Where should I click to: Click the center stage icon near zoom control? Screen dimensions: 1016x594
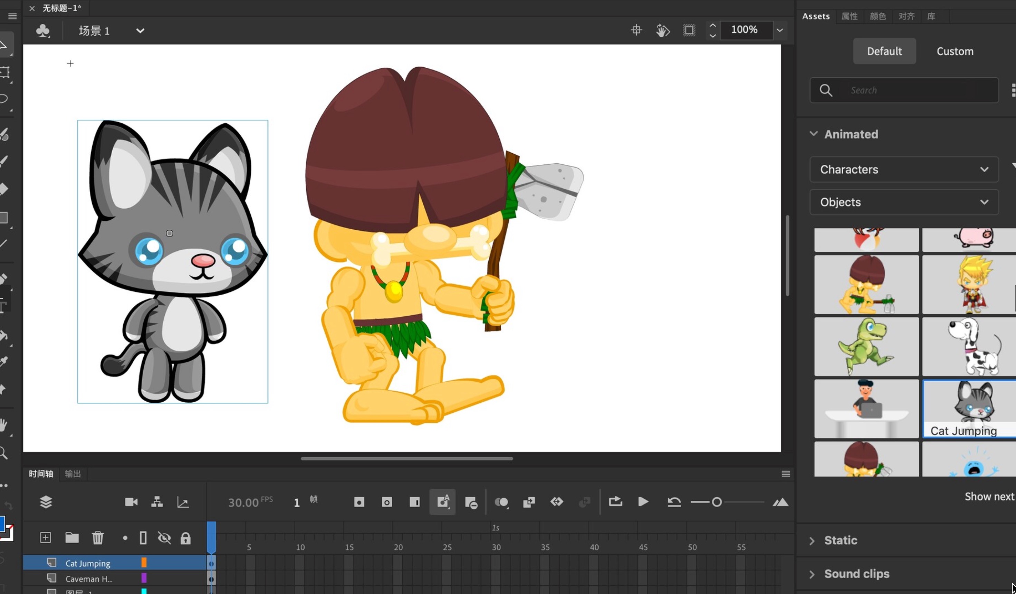(x=636, y=30)
